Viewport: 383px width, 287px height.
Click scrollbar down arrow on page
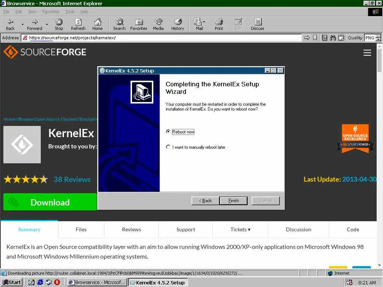[379, 265]
